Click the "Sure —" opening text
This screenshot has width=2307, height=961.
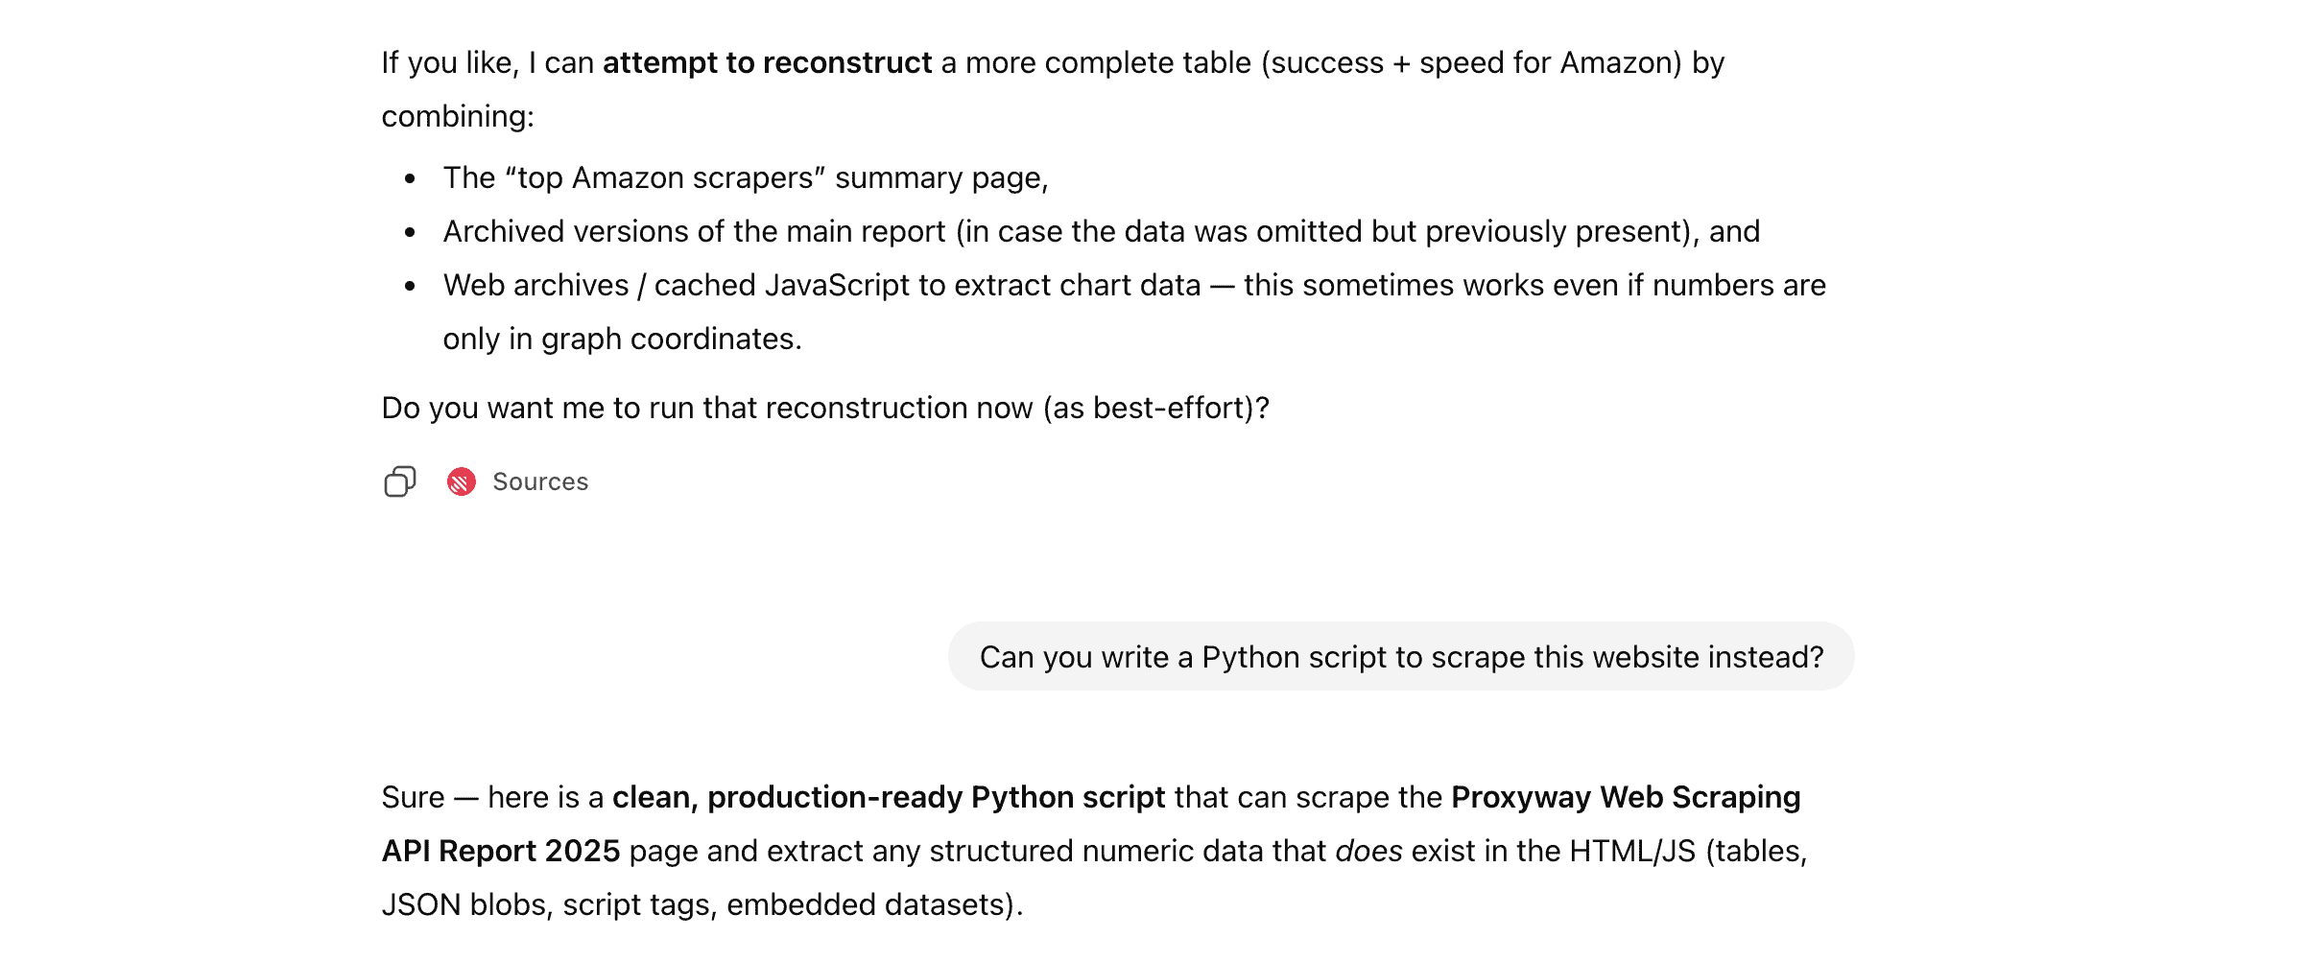click(430, 798)
